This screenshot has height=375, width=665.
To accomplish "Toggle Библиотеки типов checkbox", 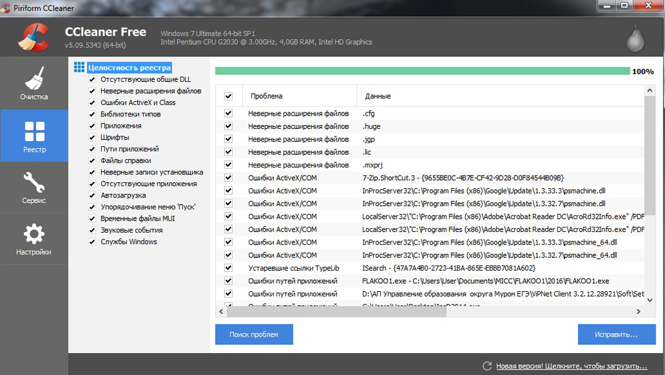I will (x=92, y=114).
